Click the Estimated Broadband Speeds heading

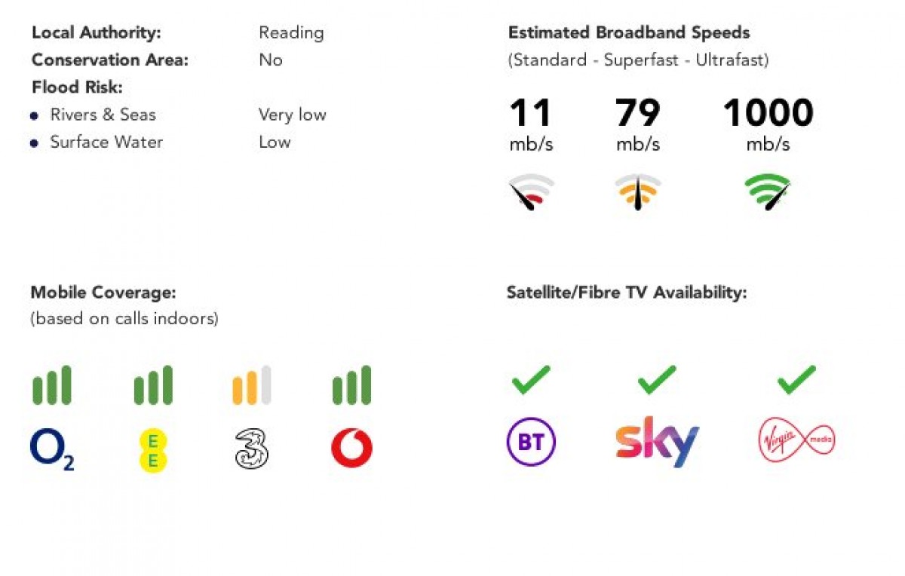[629, 33]
